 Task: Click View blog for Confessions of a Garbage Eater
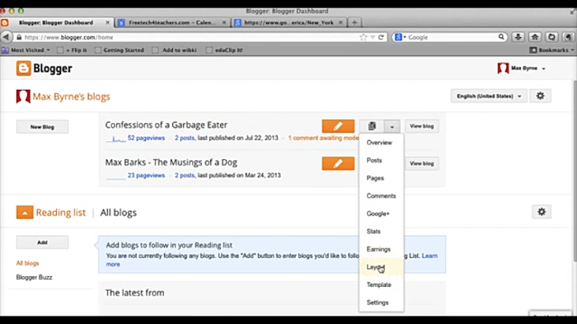(x=422, y=126)
